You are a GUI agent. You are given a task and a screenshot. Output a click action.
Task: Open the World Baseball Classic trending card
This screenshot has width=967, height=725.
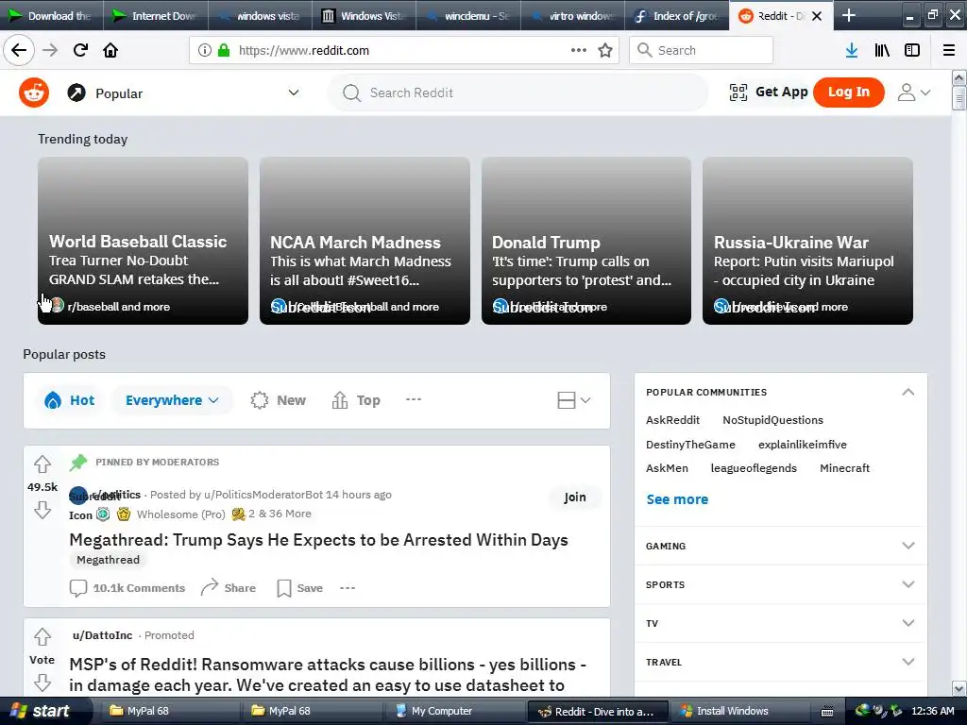pyautogui.click(x=144, y=241)
